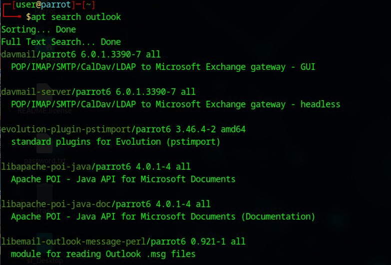Click the "Full Text Search... Done" line
The width and height of the screenshot is (391, 265).
pos(61,42)
